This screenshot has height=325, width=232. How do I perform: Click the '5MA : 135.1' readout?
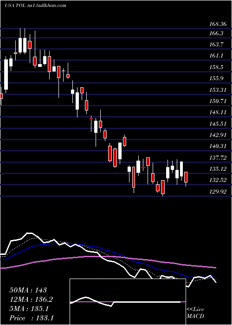click(x=29, y=309)
